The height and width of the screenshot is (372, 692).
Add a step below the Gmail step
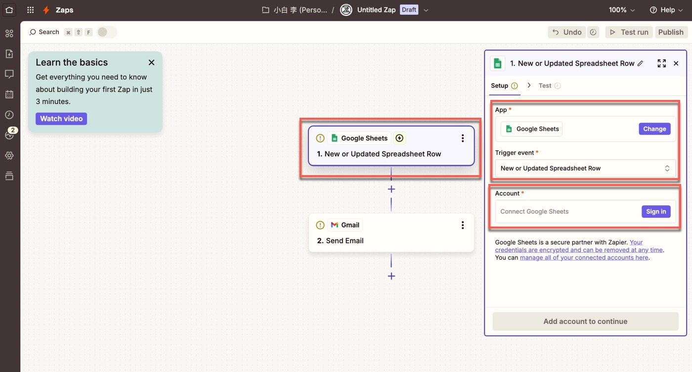pyautogui.click(x=391, y=276)
